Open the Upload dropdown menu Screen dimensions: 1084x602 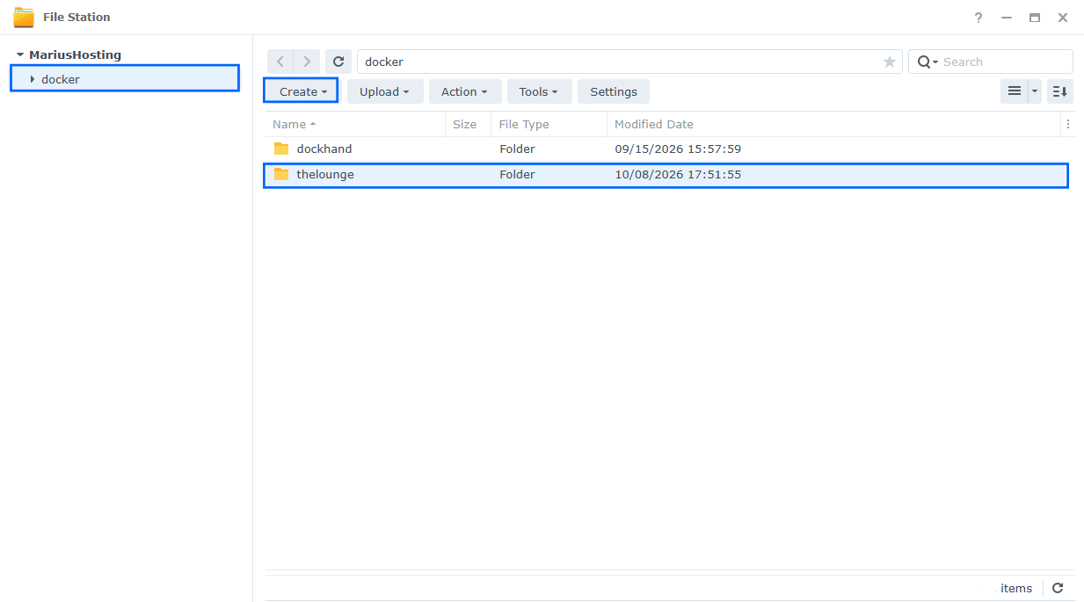(385, 91)
